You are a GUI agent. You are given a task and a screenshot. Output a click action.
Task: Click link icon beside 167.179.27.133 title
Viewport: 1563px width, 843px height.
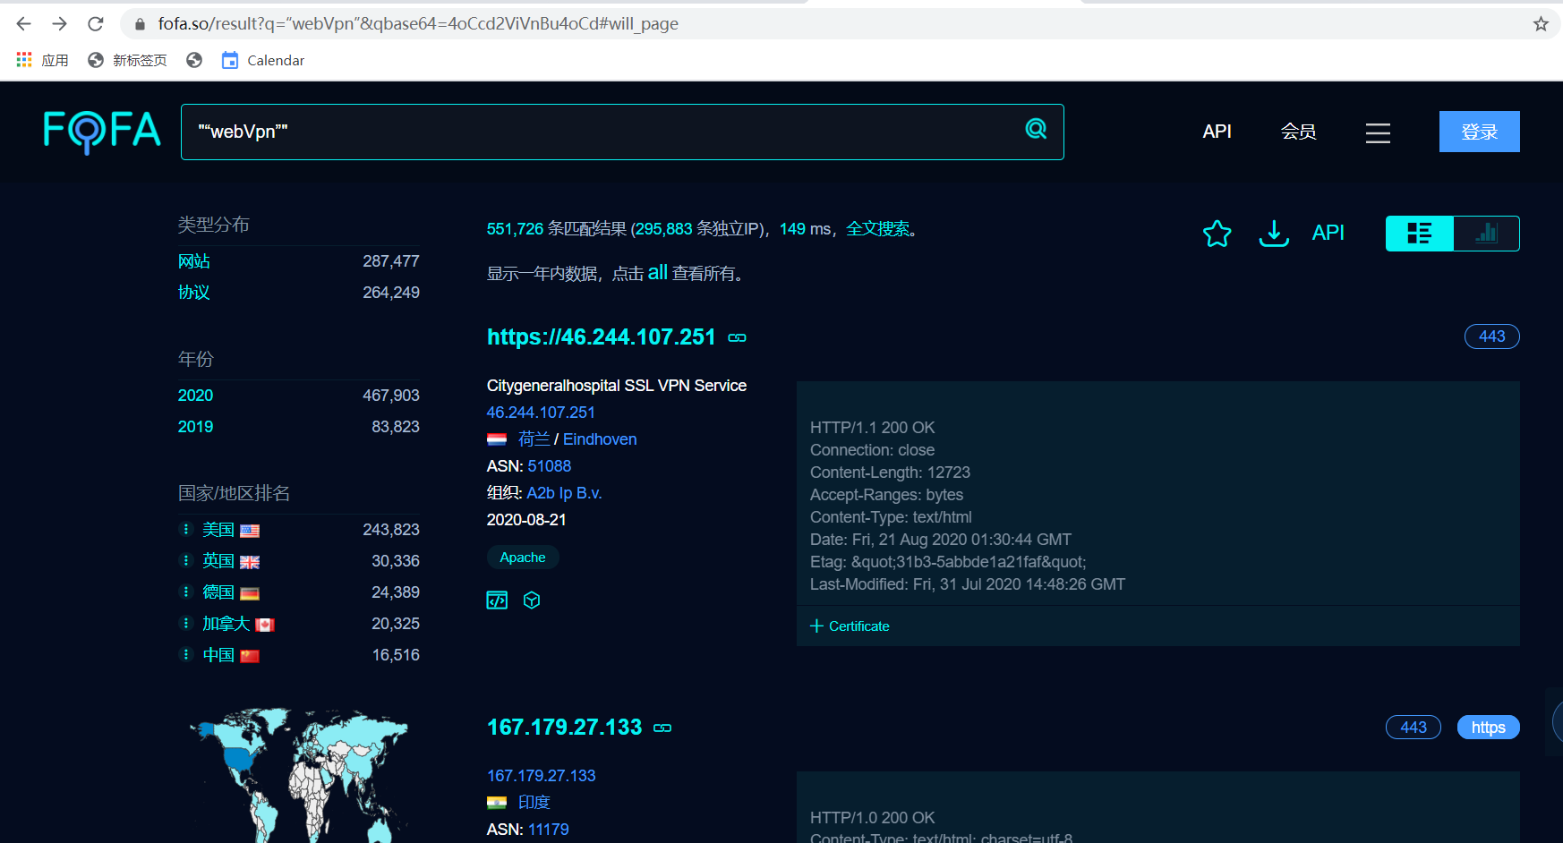(x=662, y=728)
